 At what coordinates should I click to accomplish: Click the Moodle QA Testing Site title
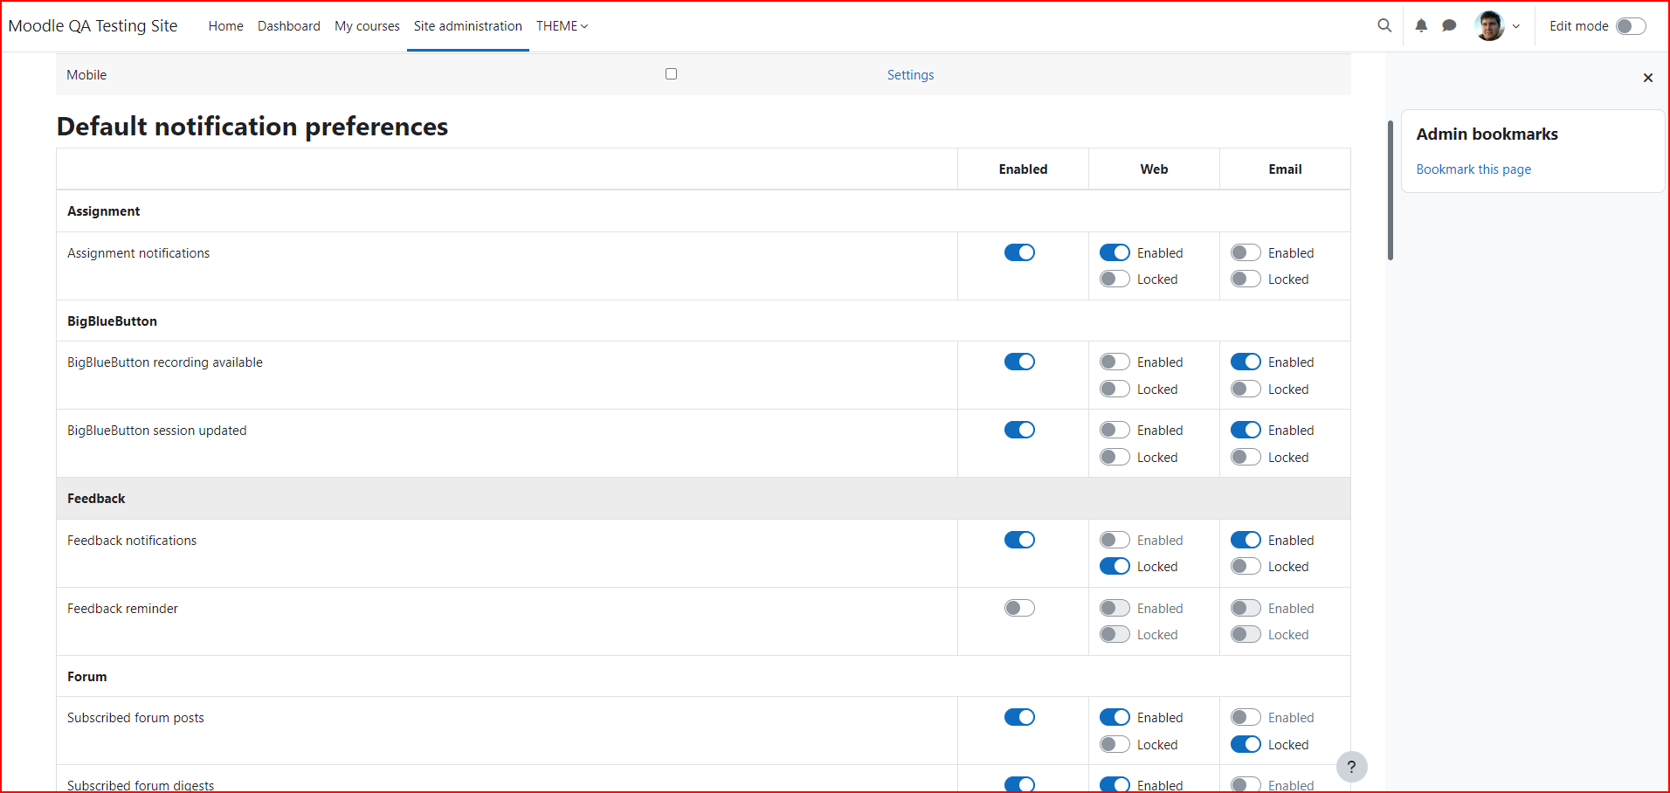point(93,25)
